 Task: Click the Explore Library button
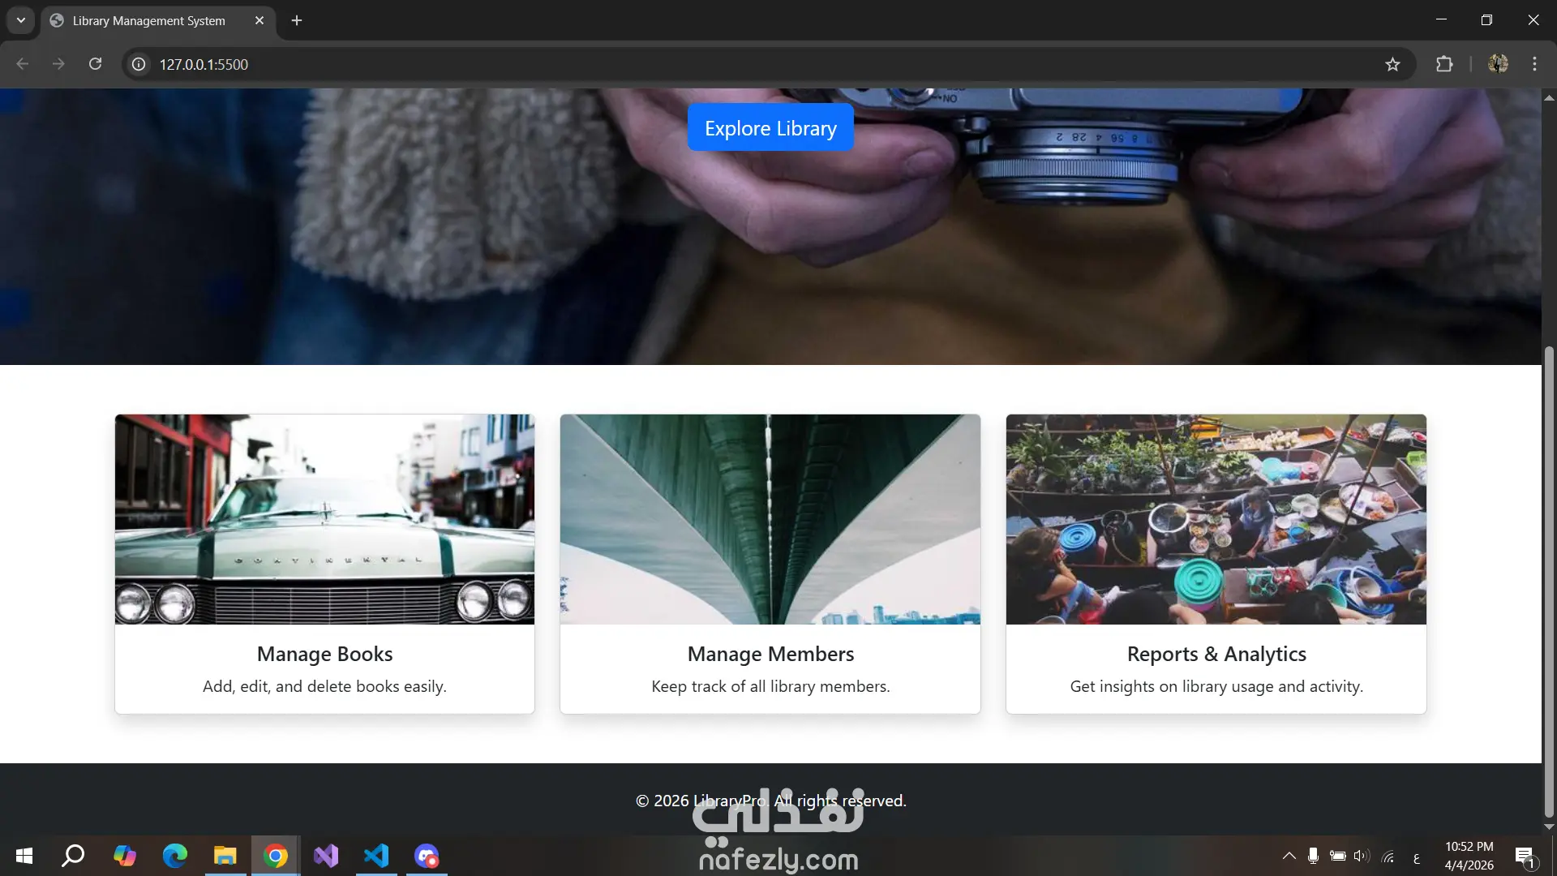coord(770,127)
